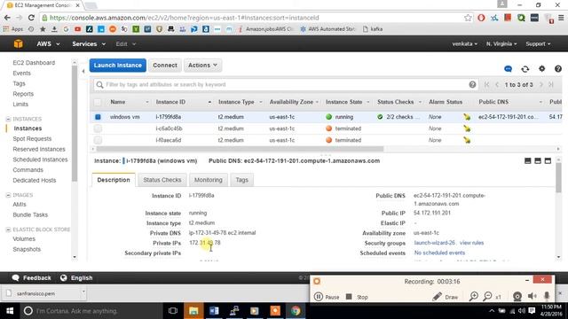Go to next page of instances
Image resolution: width=568 pixels, height=319 pixels.
coord(541,85)
